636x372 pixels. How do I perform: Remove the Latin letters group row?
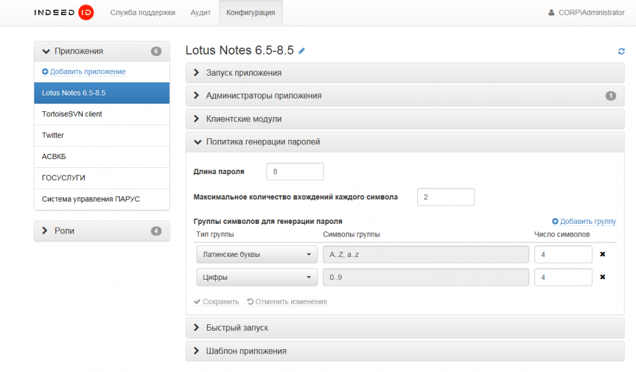click(602, 254)
